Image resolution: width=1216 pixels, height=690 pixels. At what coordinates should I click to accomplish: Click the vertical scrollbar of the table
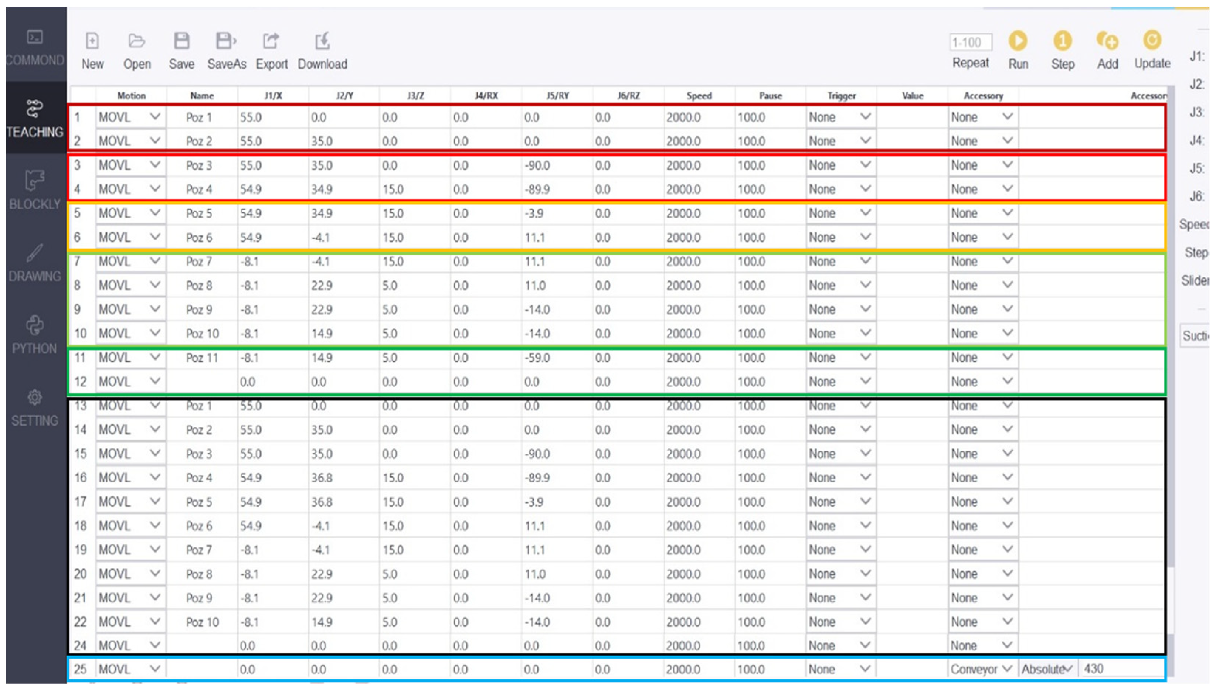tap(1171, 332)
